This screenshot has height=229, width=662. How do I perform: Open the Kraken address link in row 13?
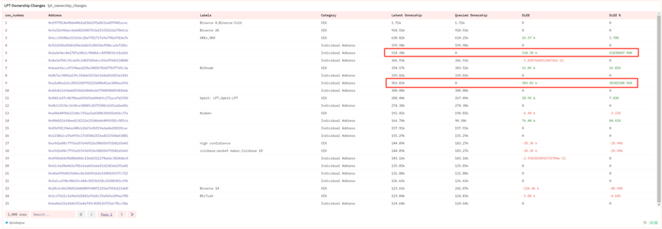[88, 113]
